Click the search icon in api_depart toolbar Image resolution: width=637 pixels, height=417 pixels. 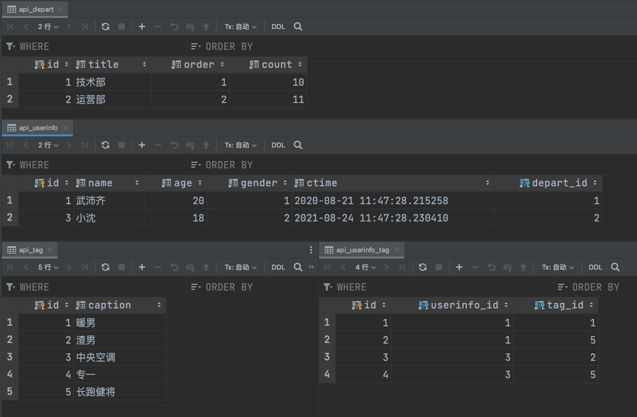tap(298, 27)
